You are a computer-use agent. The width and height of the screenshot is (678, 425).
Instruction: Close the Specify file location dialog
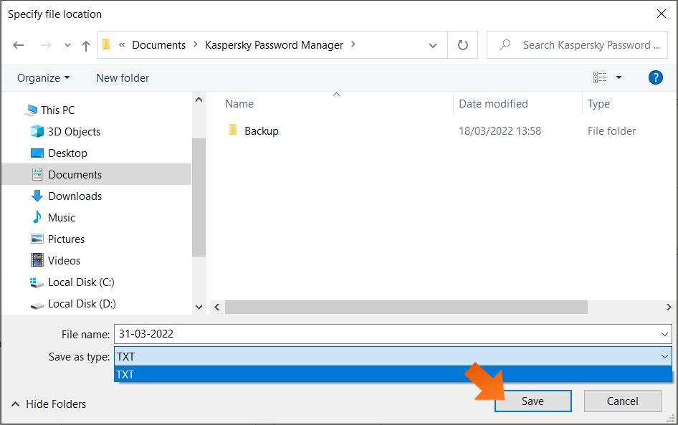tap(661, 14)
